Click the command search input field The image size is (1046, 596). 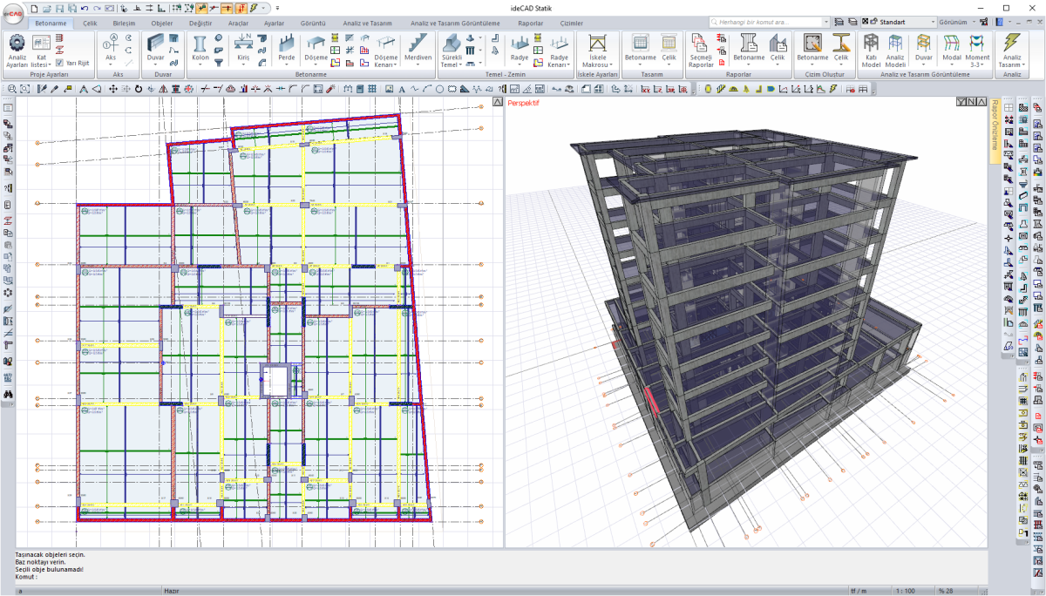764,21
